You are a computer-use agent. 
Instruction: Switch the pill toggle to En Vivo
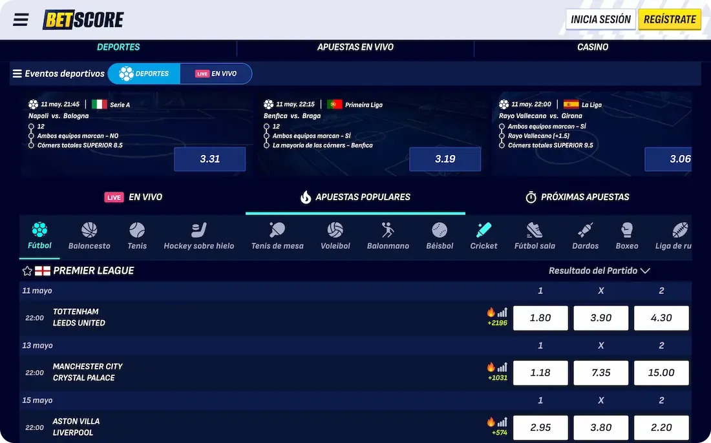[x=216, y=74]
